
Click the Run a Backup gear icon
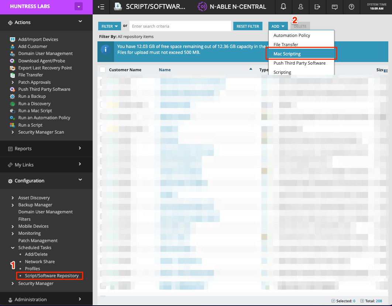pos(12,96)
